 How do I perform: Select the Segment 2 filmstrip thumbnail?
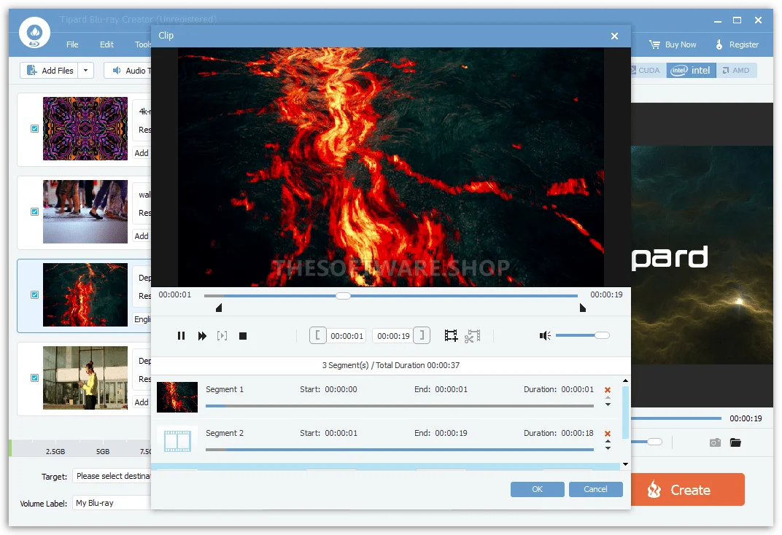177,441
